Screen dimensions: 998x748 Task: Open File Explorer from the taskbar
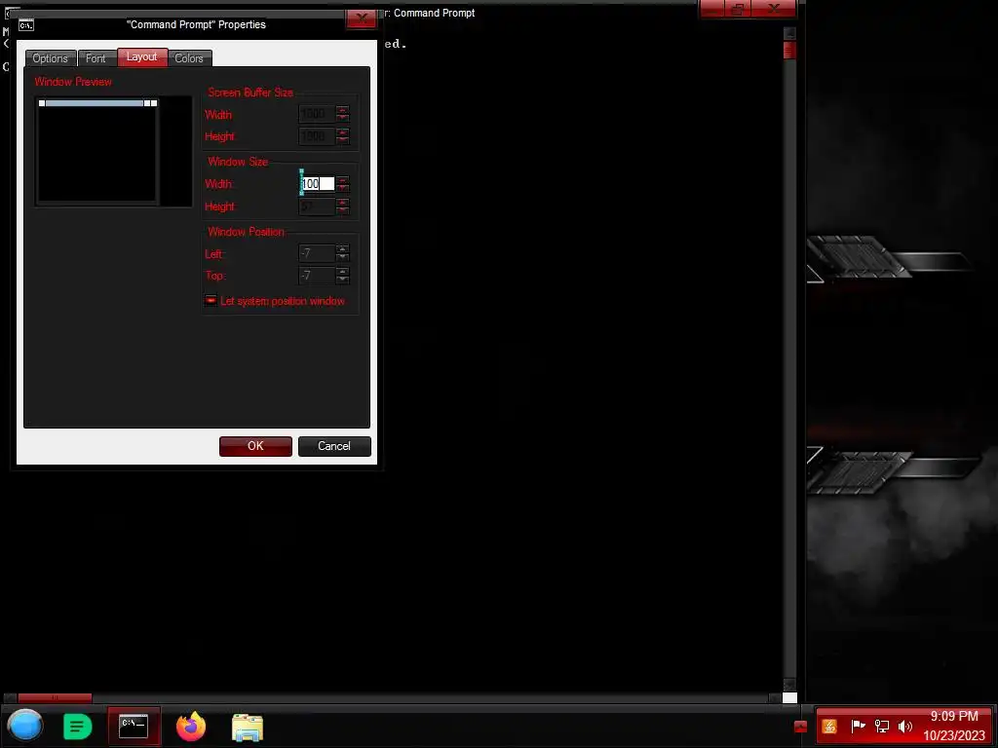coord(248,727)
